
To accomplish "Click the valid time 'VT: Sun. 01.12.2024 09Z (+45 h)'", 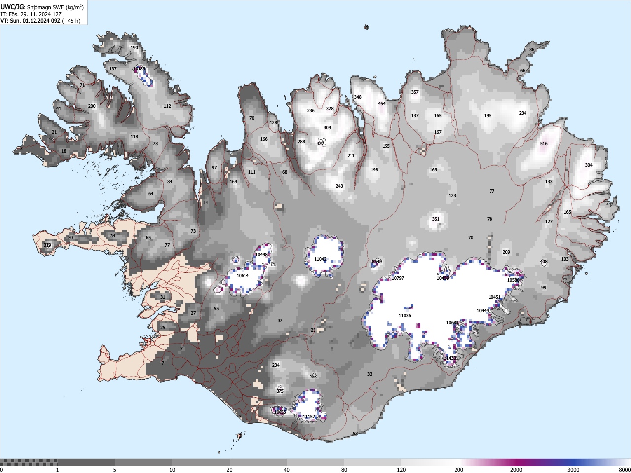I will pos(40,21).
